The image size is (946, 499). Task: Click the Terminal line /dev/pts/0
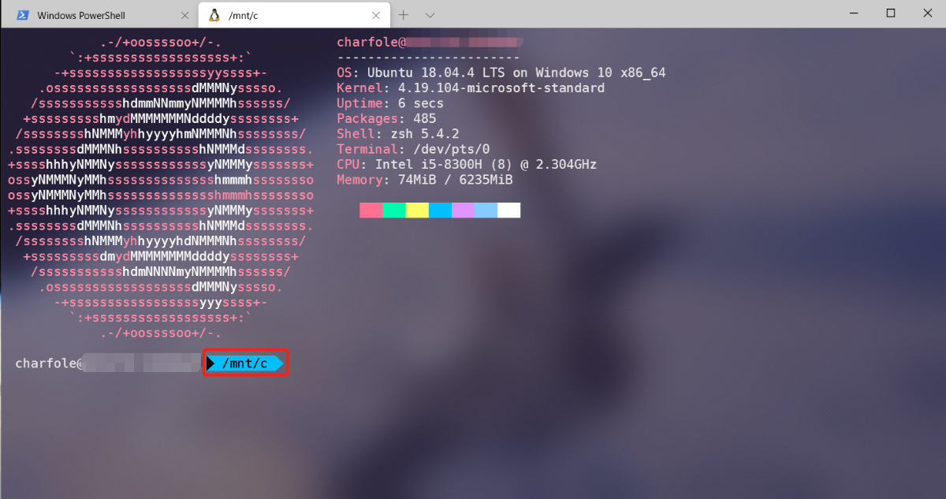[413, 149]
